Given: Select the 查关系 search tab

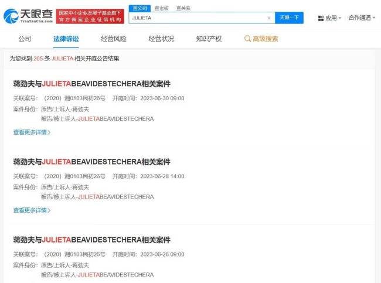Looking at the screenshot, I should point(183,8).
